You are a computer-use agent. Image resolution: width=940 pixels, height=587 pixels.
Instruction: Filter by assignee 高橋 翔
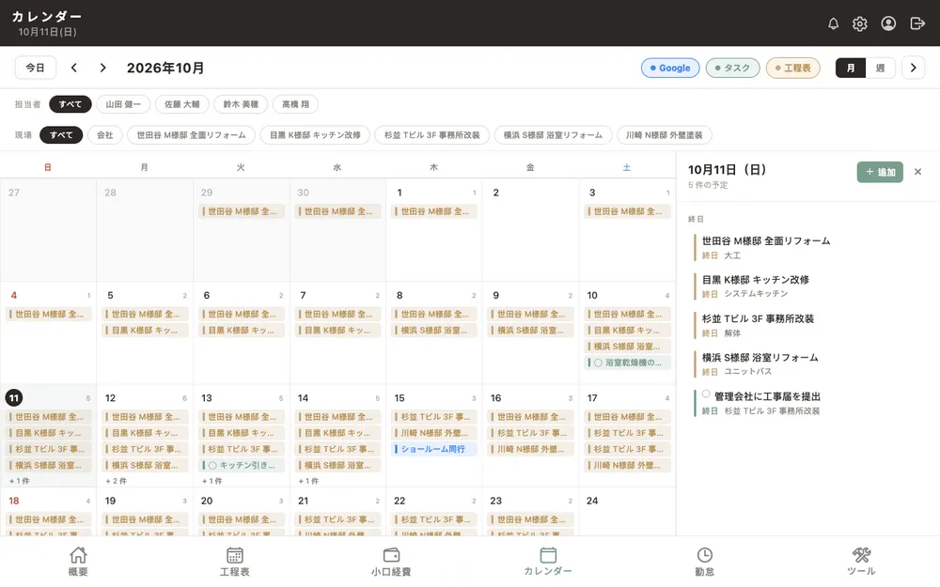[295, 104]
